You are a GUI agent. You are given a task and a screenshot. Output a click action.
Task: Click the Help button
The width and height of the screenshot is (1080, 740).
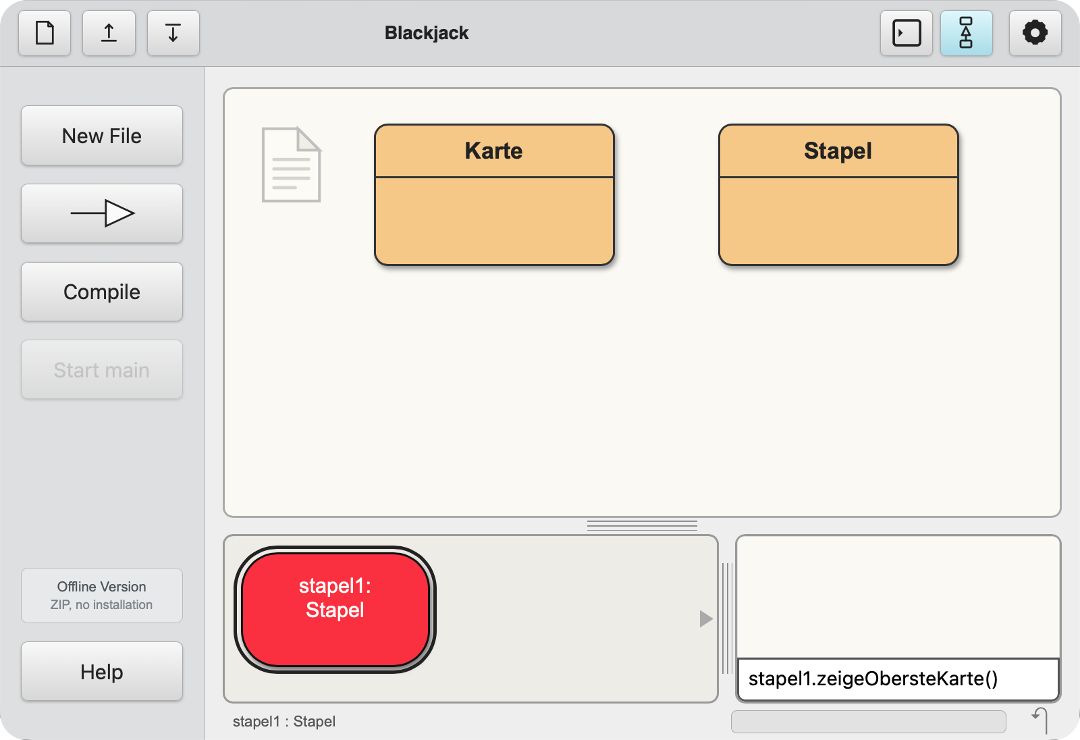102,672
